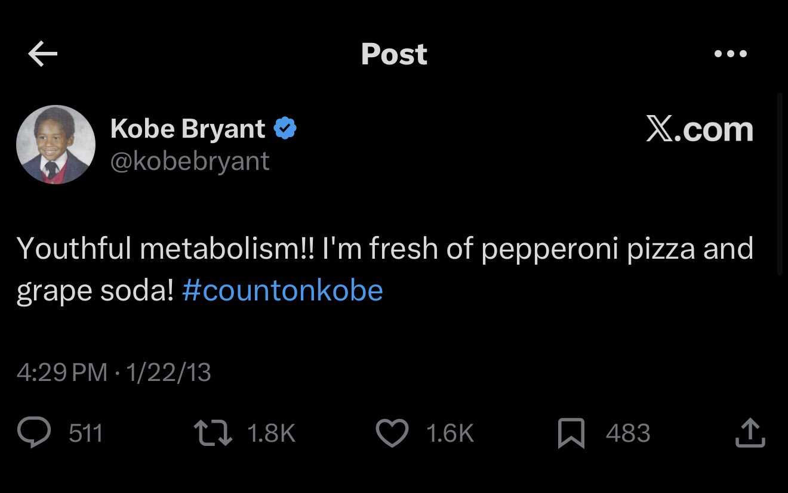788x493 pixels.
Task: Like the post with the heart icon
Action: (392, 433)
